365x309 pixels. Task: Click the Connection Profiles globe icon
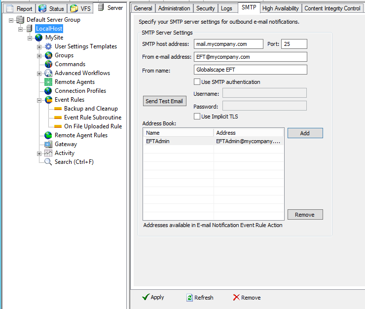48,91
